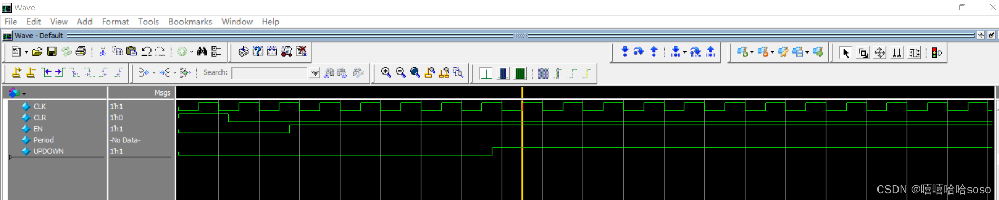Screen dimensions: 999x200
Task: Open the green circle tool dropdown arrow
Action: click(x=191, y=52)
